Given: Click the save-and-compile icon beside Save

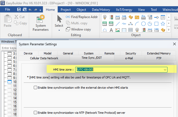Looking at the screenshot, I should pyautogui.click(x=25, y=9).
